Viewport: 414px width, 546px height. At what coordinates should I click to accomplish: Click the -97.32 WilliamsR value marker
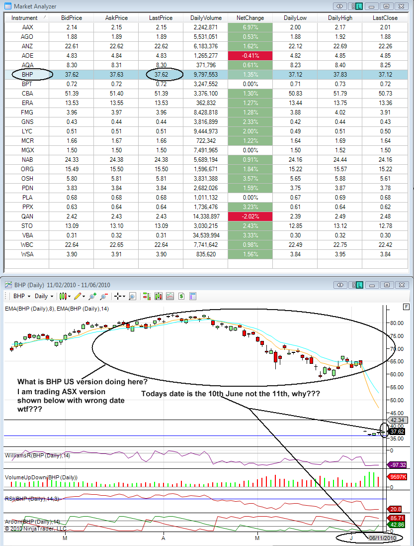click(x=397, y=465)
